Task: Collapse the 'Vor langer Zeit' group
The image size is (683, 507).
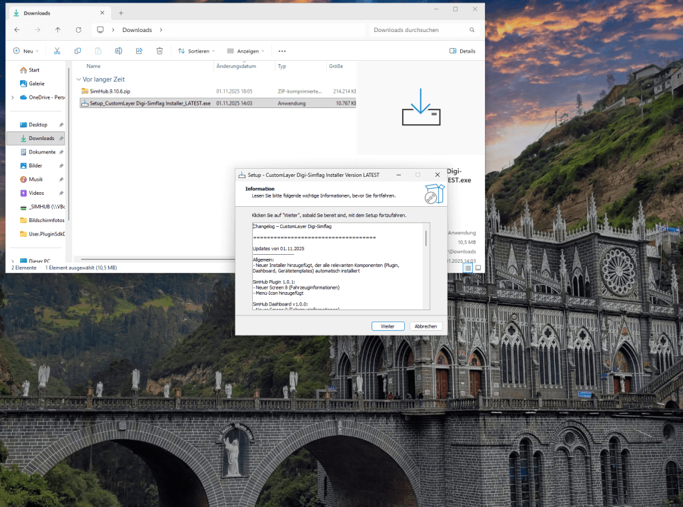Action: (x=79, y=79)
